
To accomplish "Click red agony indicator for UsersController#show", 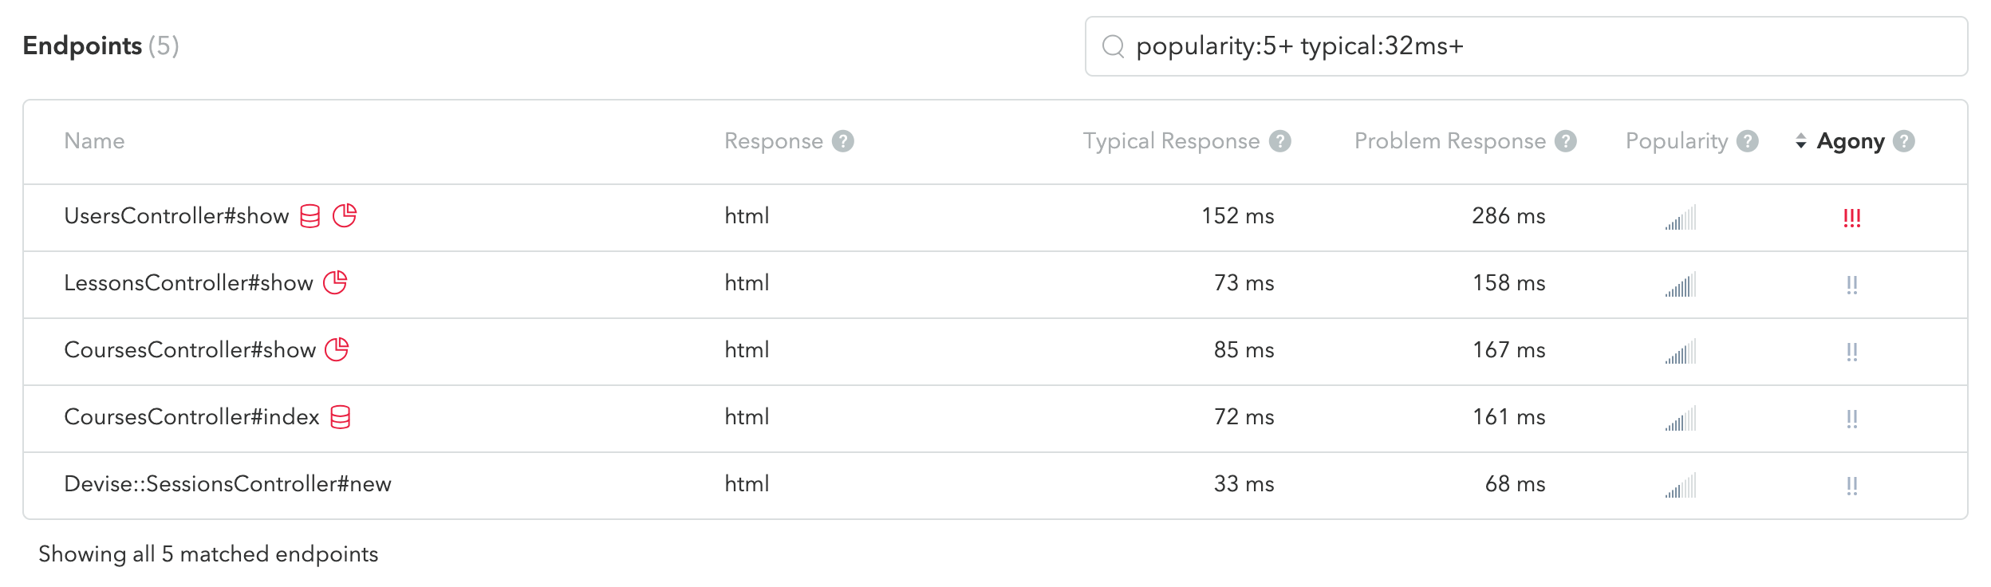I will pyautogui.click(x=1852, y=218).
